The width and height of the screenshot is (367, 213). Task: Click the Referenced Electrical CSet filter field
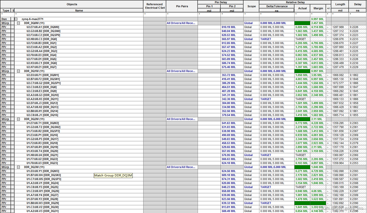155,14
